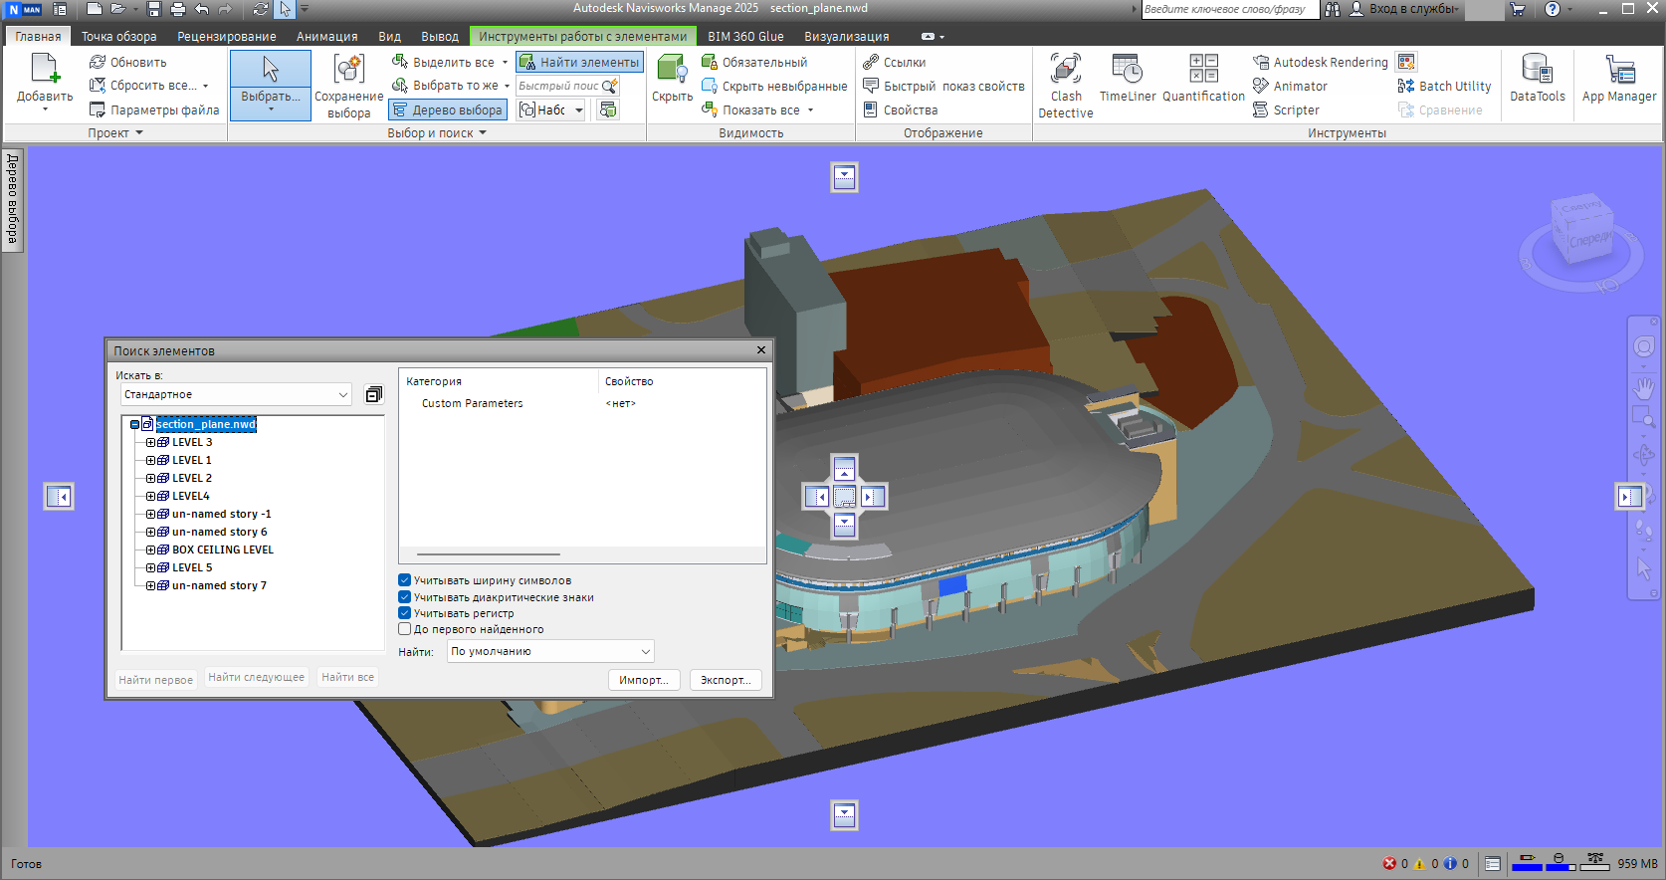Collapse the section_plane.nwd root node
Screen dimensions: 1666x880
pyautogui.click(x=134, y=424)
